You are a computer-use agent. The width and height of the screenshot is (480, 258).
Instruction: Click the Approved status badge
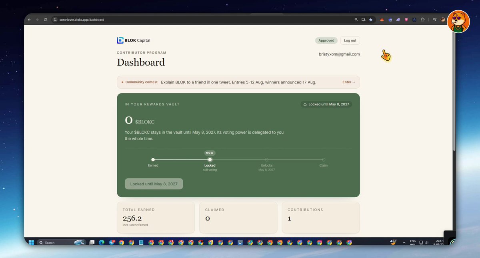tap(326, 40)
